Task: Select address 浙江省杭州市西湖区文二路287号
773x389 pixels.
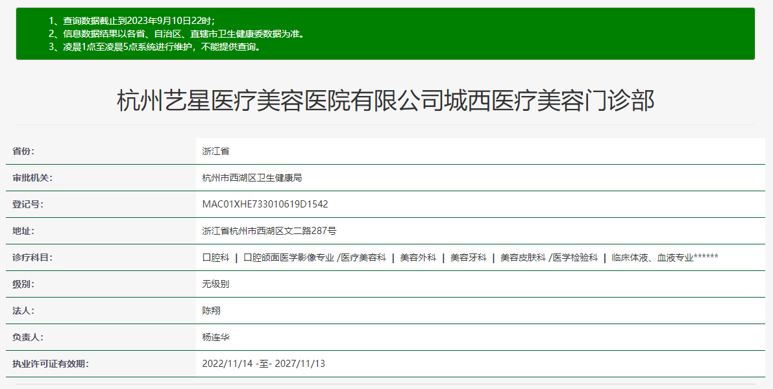Action: click(269, 231)
